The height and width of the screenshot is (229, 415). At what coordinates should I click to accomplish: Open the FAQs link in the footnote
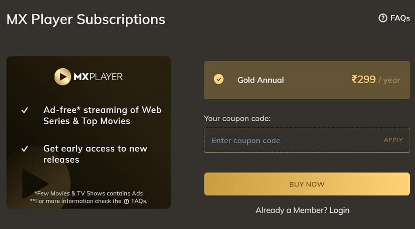point(138,201)
